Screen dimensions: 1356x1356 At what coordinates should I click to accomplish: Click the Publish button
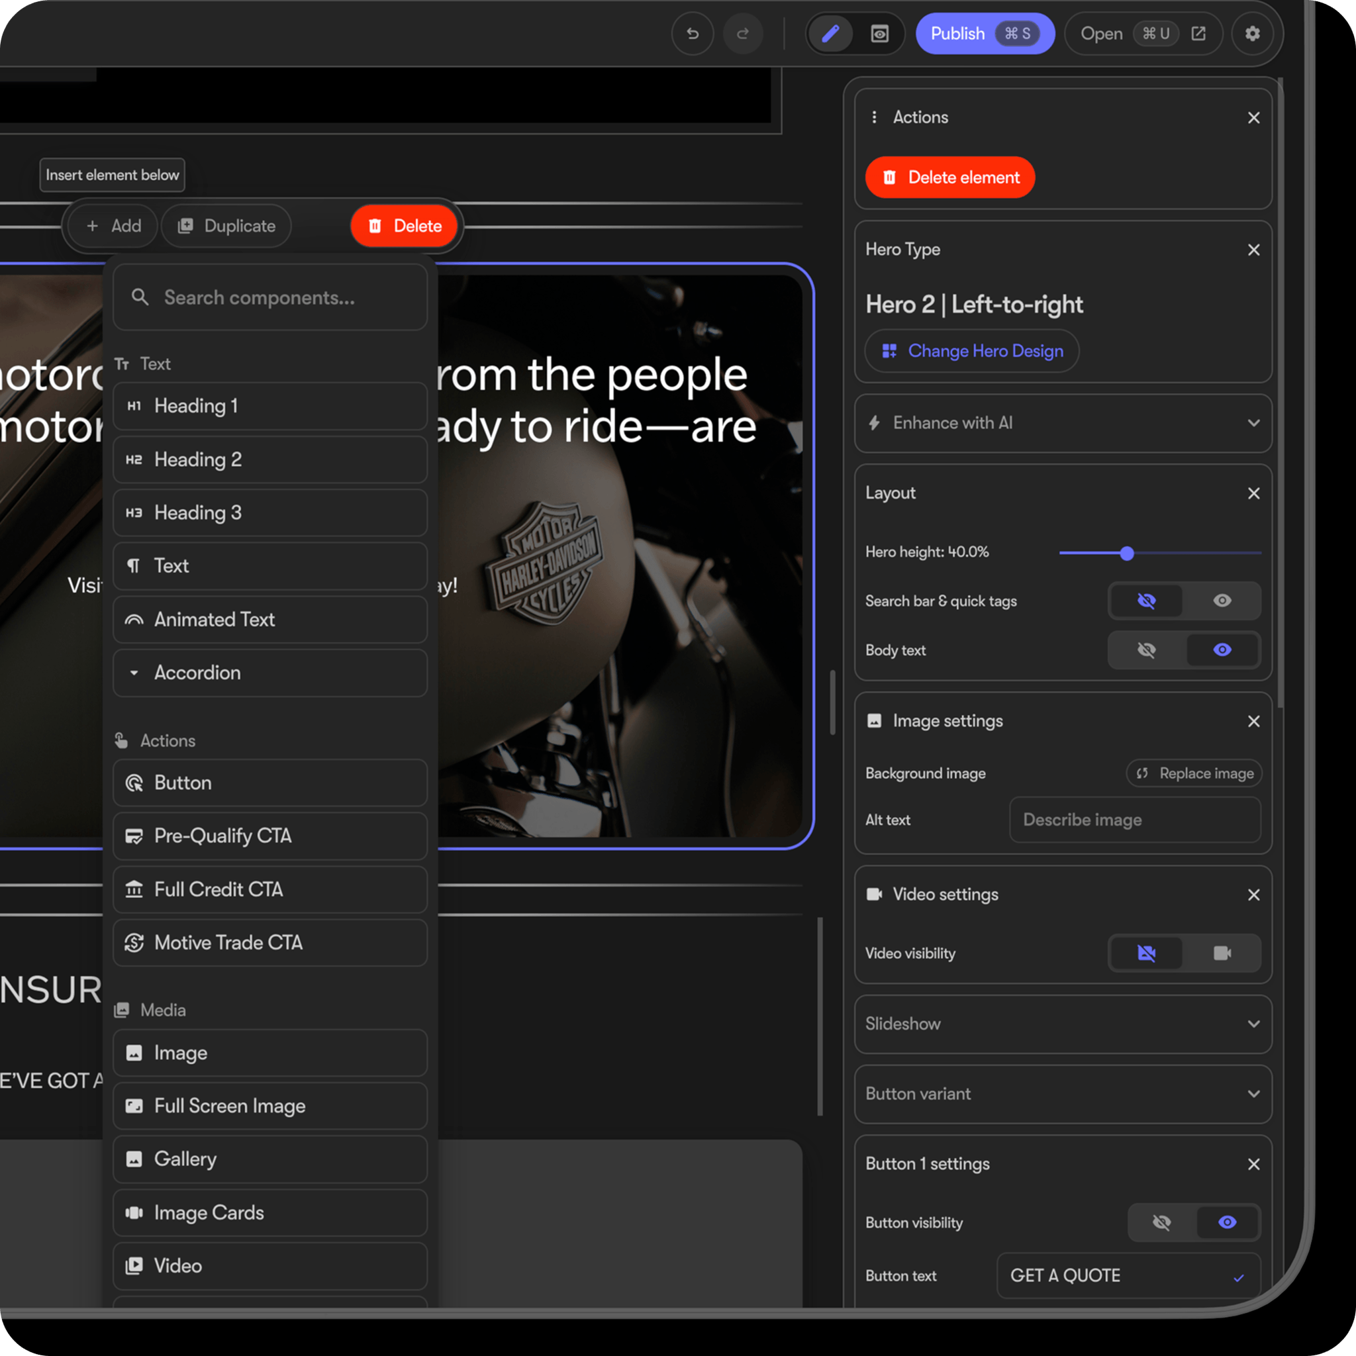click(985, 34)
